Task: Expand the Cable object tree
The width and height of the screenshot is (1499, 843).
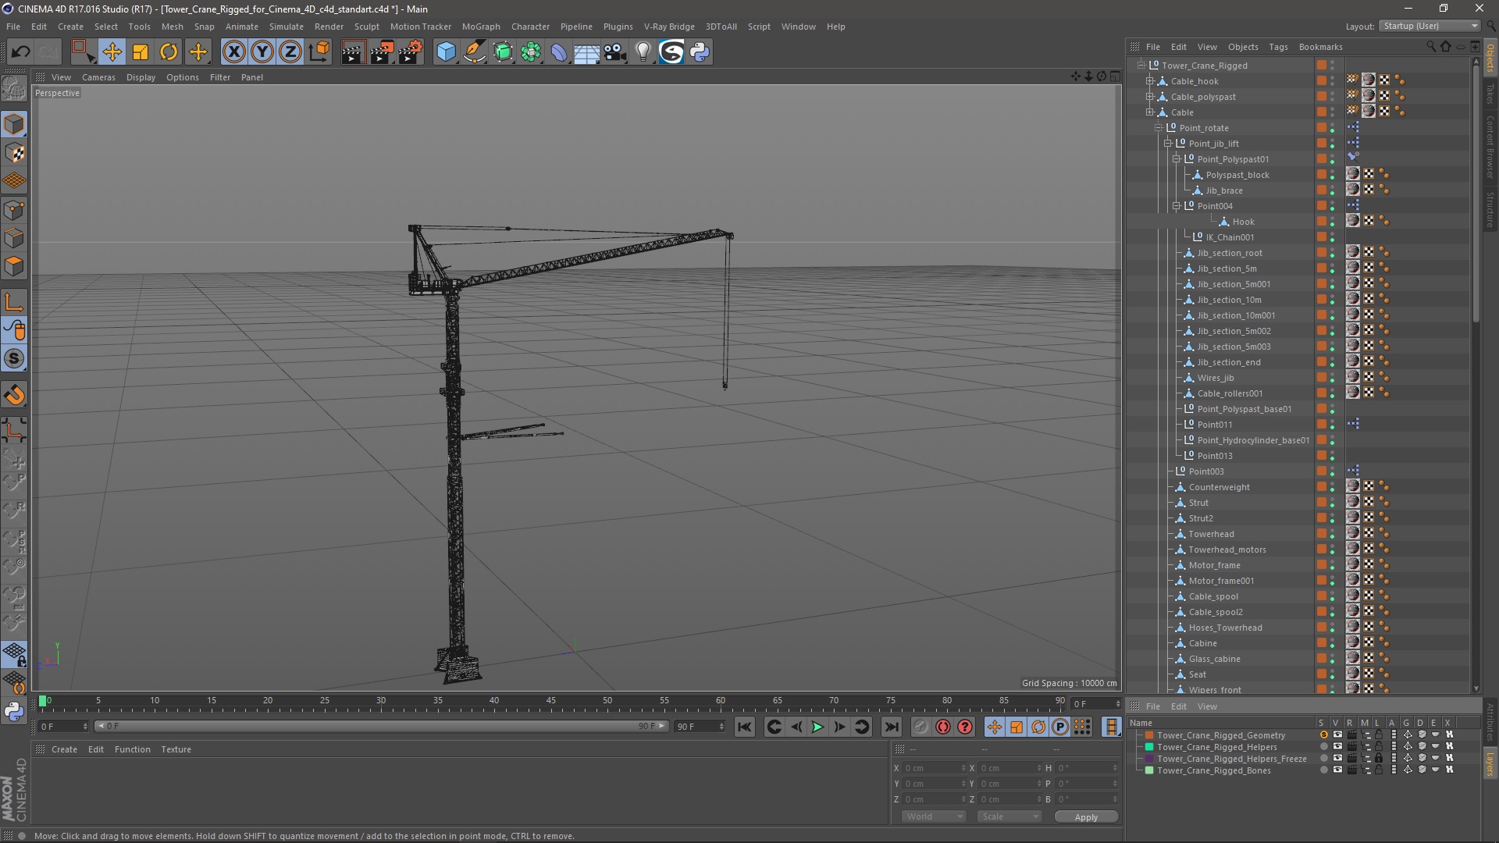Action: pyautogui.click(x=1149, y=112)
